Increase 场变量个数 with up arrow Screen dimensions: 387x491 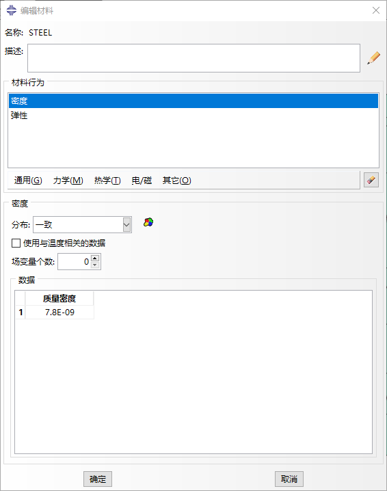[95, 258]
